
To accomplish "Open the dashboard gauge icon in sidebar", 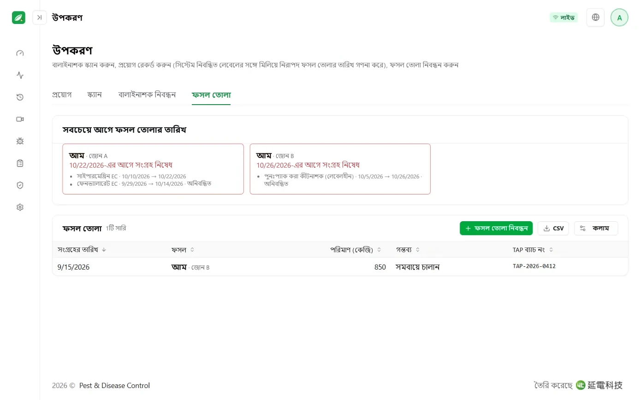I will (x=20, y=53).
